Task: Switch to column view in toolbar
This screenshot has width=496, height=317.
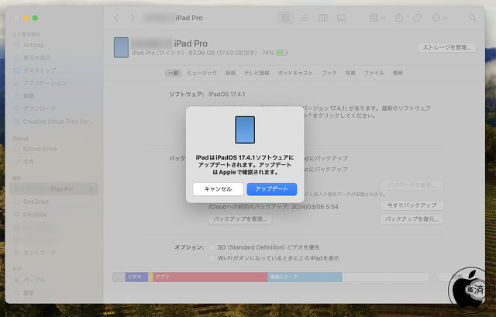Action: (x=322, y=17)
